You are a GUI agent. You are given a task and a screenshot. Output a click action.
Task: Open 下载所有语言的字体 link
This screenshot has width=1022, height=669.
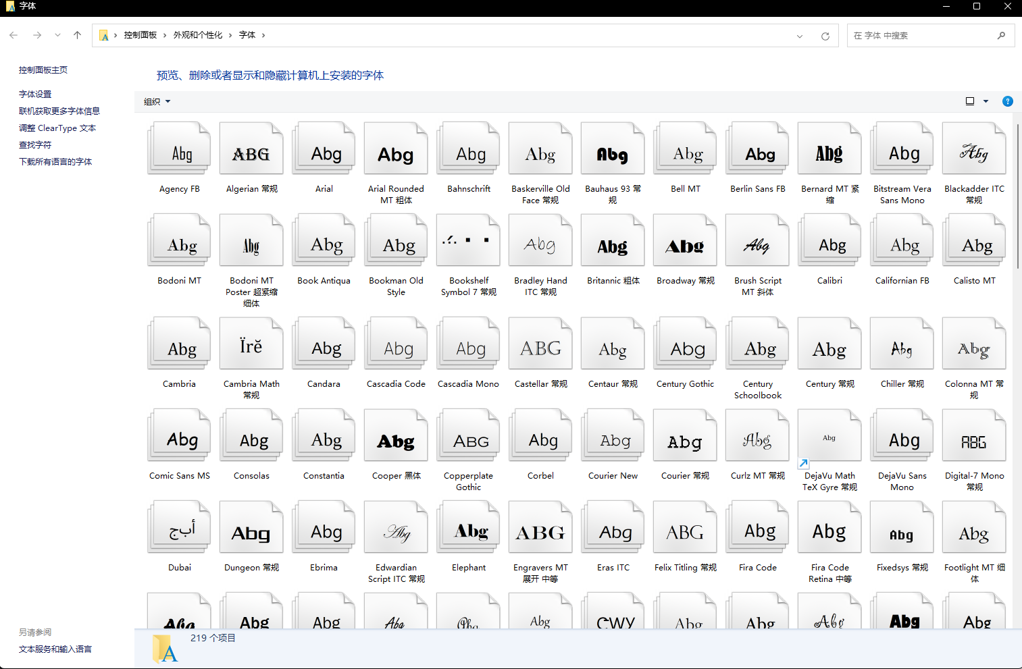pos(55,162)
